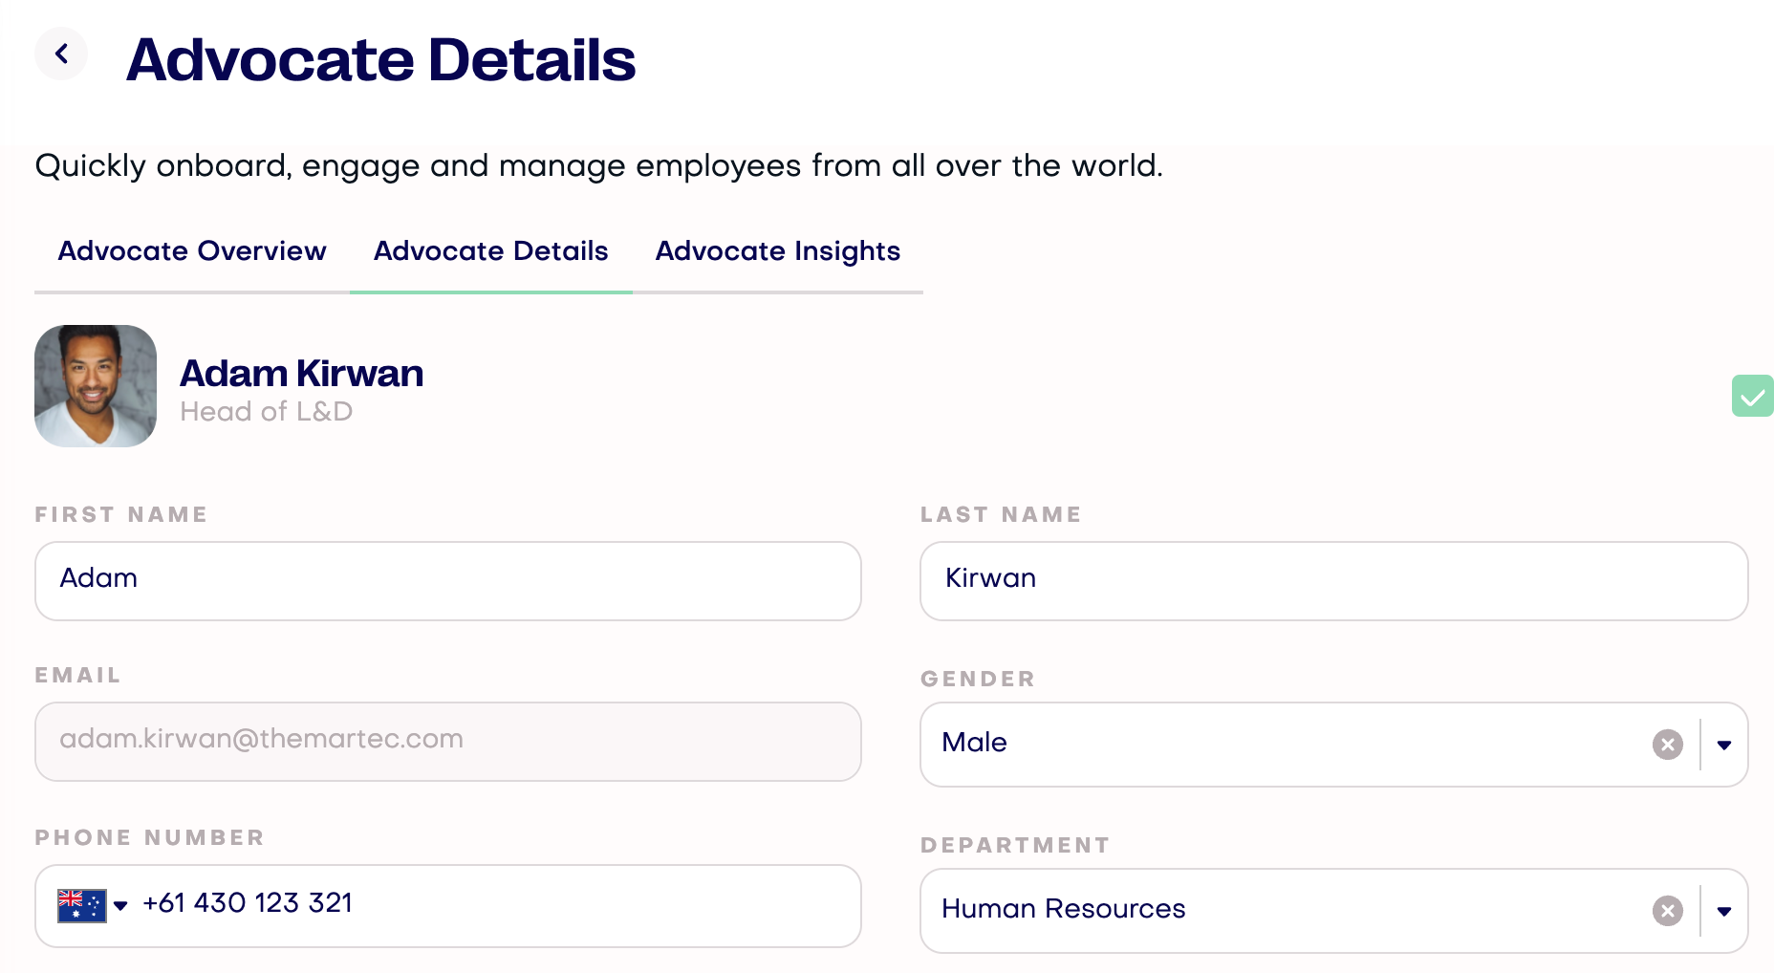Go back using the back arrow

coord(61,54)
